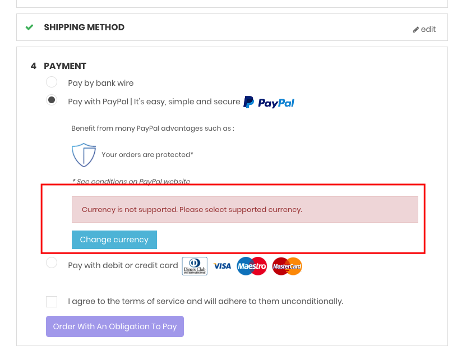
Task: Click the Visa card logo
Action: tap(222, 266)
